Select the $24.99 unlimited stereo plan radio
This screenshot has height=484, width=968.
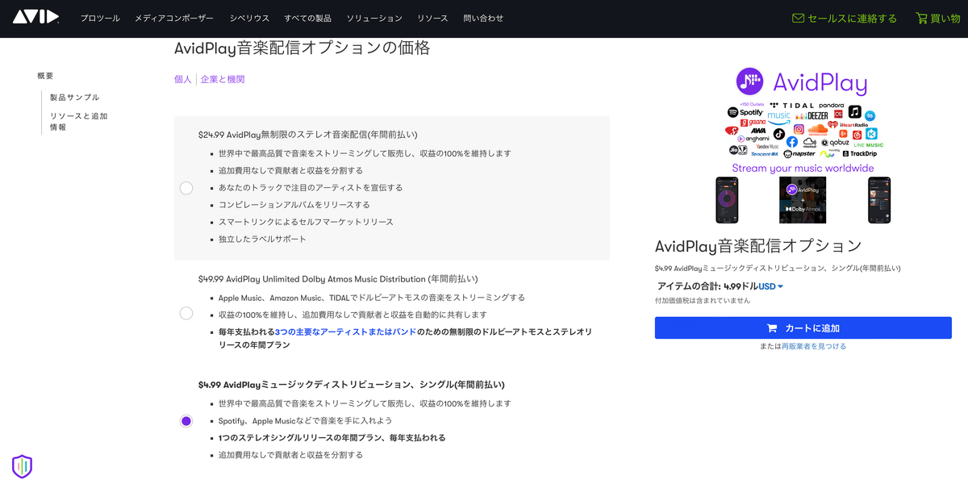[186, 188]
